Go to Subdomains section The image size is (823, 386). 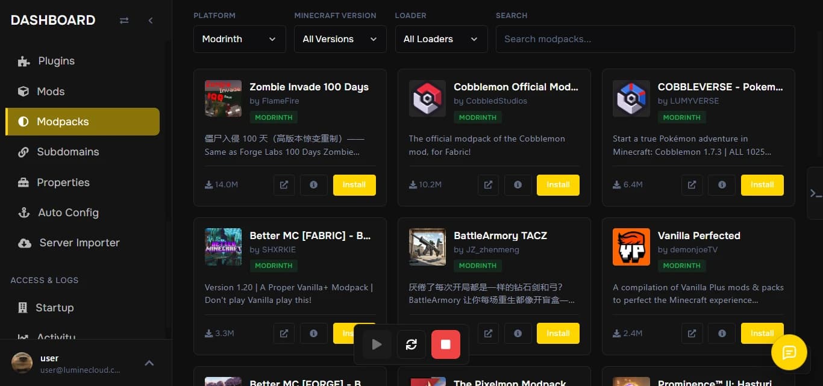pyautogui.click(x=83, y=152)
